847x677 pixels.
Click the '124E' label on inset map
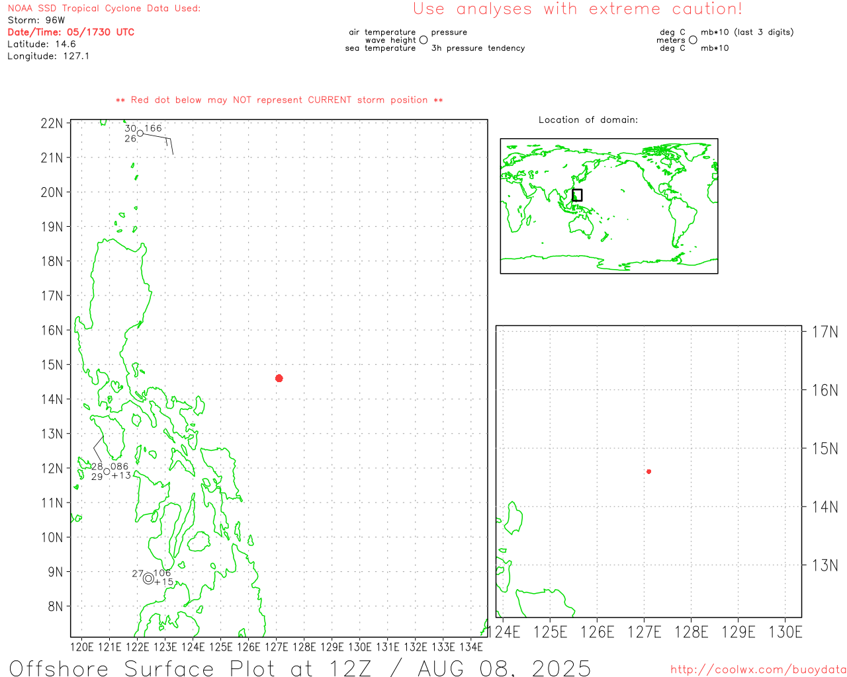pos(504,632)
